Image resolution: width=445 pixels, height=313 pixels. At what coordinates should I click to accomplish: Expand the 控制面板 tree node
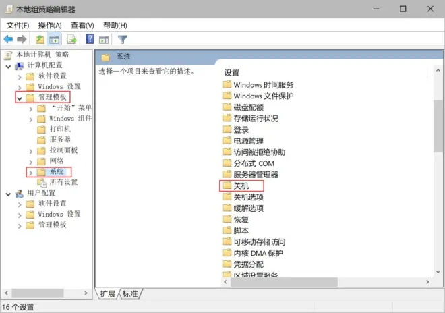click(31, 151)
